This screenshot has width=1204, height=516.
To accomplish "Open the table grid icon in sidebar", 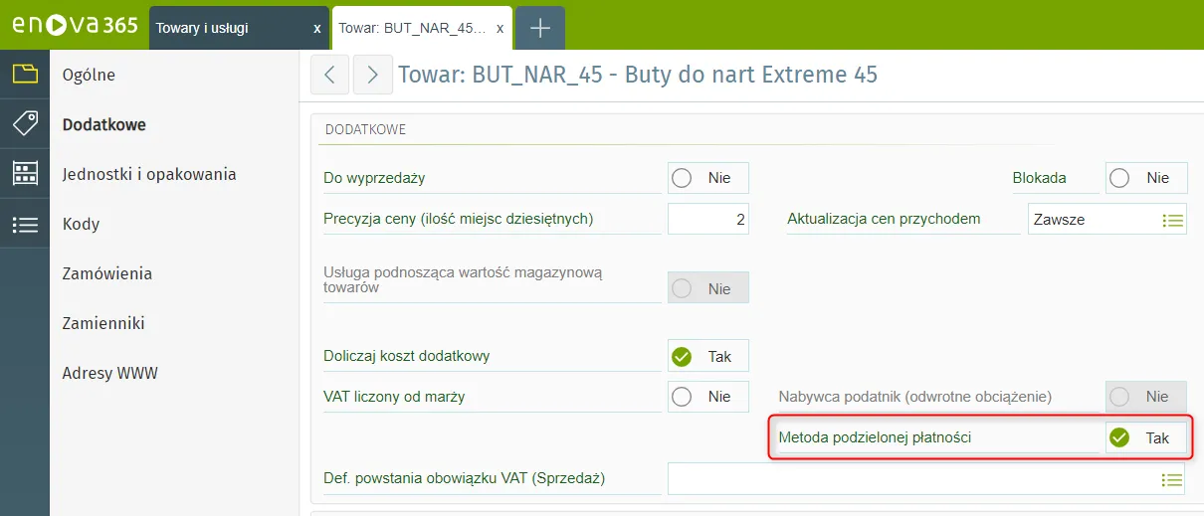I will [25, 173].
